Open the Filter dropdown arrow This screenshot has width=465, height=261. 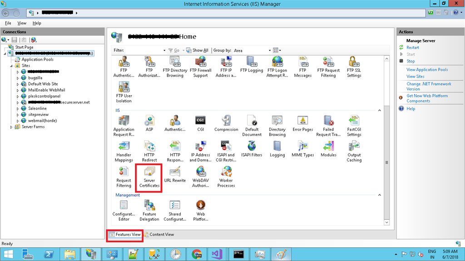click(164, 51)
